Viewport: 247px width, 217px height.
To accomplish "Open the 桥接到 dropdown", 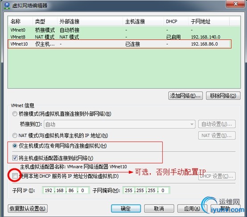I will pyautogui.click(x=119, y=124).
